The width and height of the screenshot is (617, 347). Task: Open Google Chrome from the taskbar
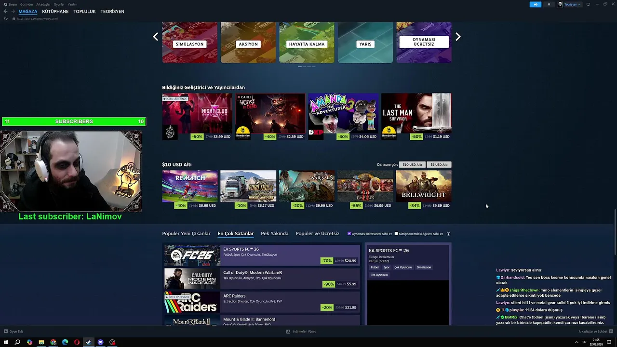[x=53, y=342]
